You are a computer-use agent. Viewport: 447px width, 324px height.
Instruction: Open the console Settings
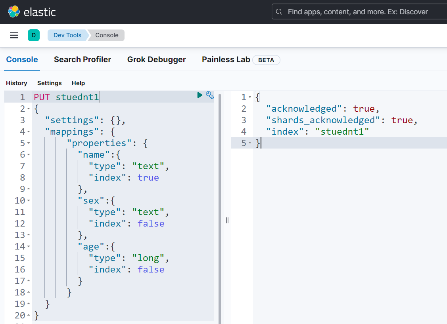point(50,83)
